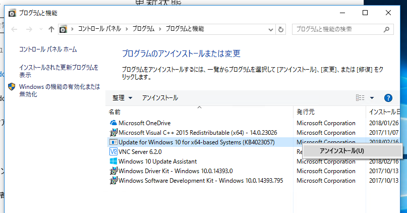Click the コントロール パネル breadcrumb
The height and width of the screenshot is (213, 407).
tap(99, 29)
